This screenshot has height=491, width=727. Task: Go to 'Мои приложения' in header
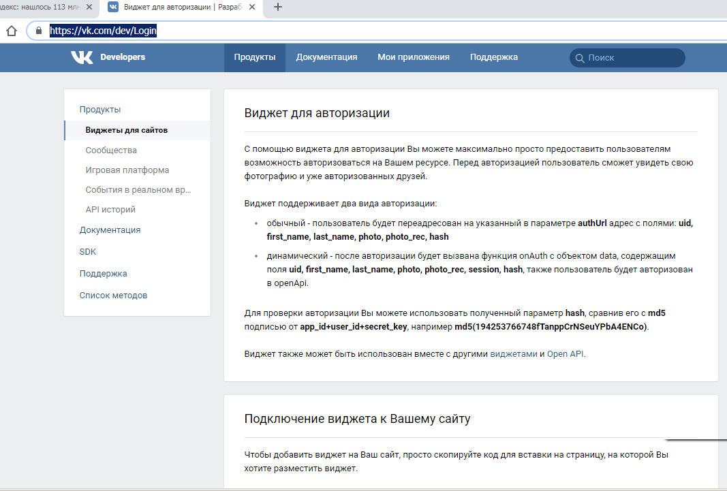(414, 57)
